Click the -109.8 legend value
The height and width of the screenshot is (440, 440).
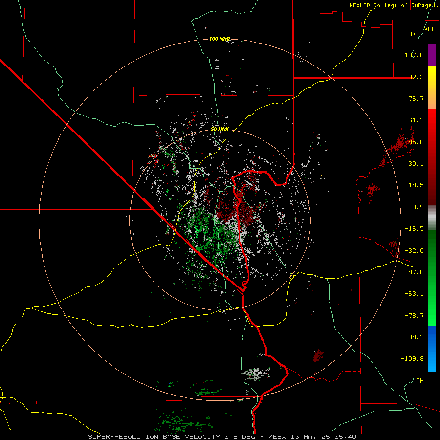click(412, 359)
